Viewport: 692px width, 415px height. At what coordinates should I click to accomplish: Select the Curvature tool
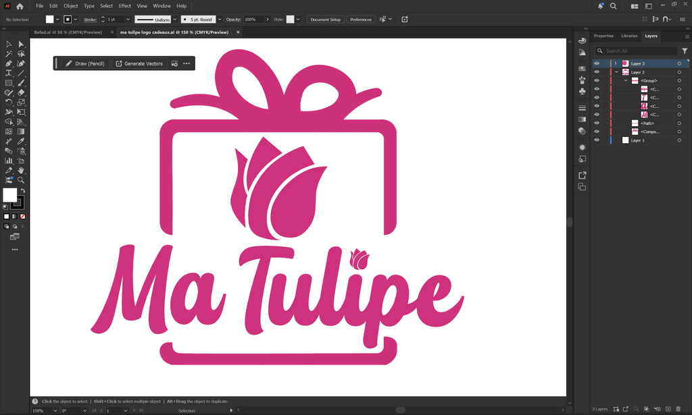[x=21, y=63]
